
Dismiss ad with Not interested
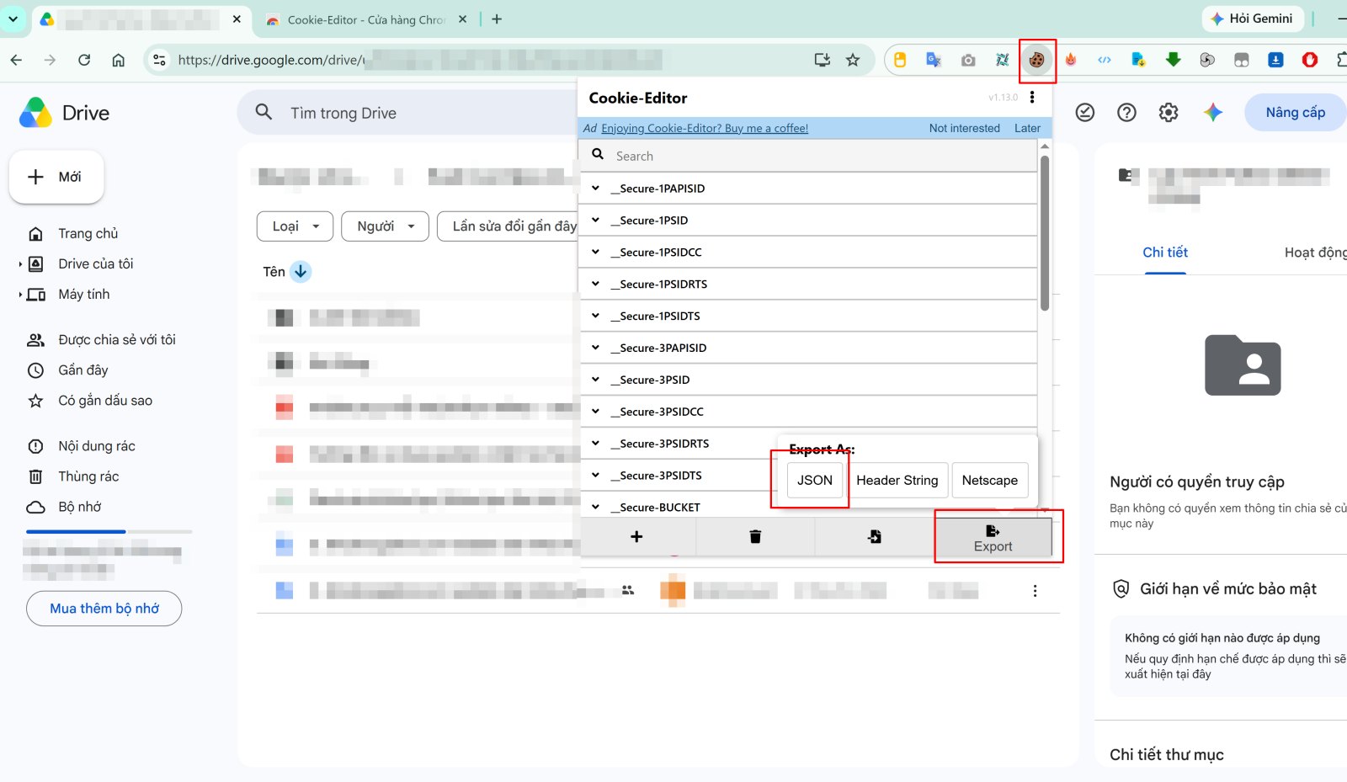tap(964, 128)
